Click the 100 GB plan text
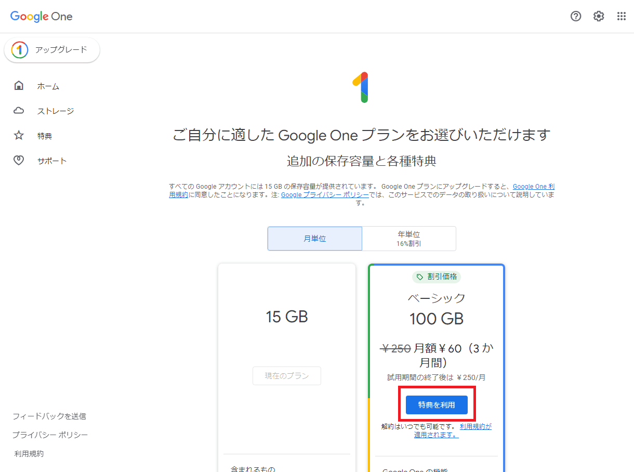This screenshot has height=472, width=634. 437,319
